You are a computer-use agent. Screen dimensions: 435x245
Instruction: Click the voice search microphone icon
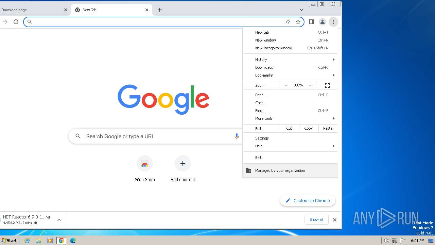coord(237,136)
